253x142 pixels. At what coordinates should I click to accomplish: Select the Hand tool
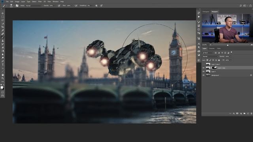(3, 75)
